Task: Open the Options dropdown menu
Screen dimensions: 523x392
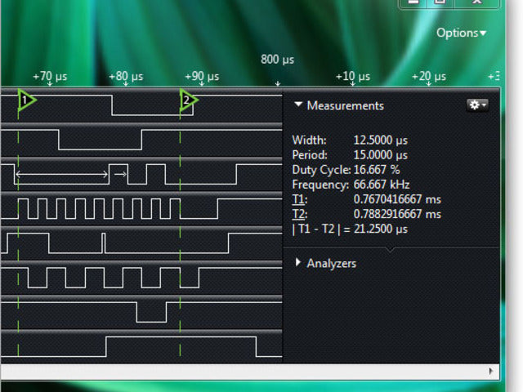Action: pos(461,33)
